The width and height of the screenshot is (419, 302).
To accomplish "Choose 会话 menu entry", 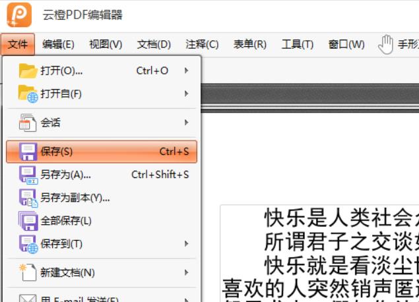I will tap(102, 123).
